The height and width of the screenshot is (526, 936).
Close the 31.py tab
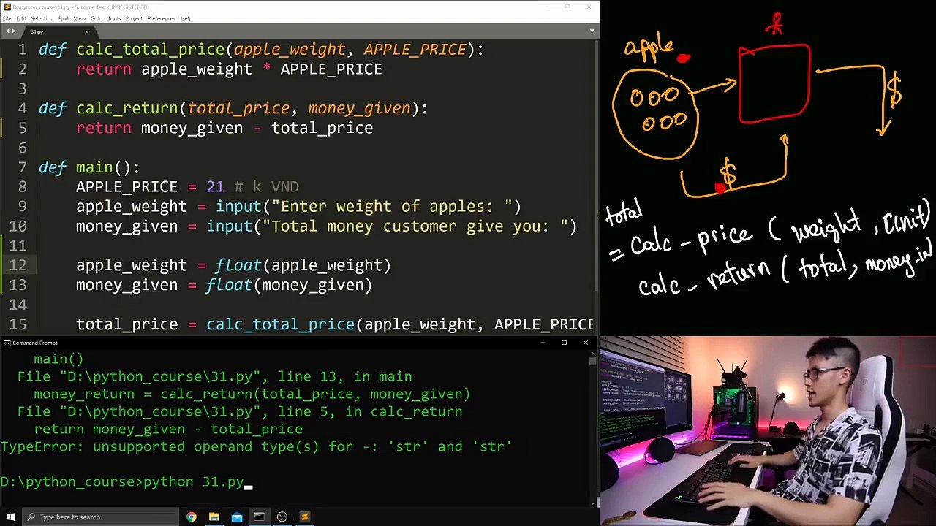pyautogui.click(x=86, y=31)
